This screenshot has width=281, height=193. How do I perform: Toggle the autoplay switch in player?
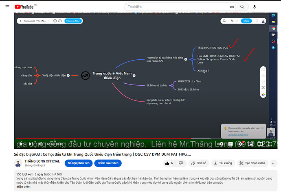tap(220, 144)
